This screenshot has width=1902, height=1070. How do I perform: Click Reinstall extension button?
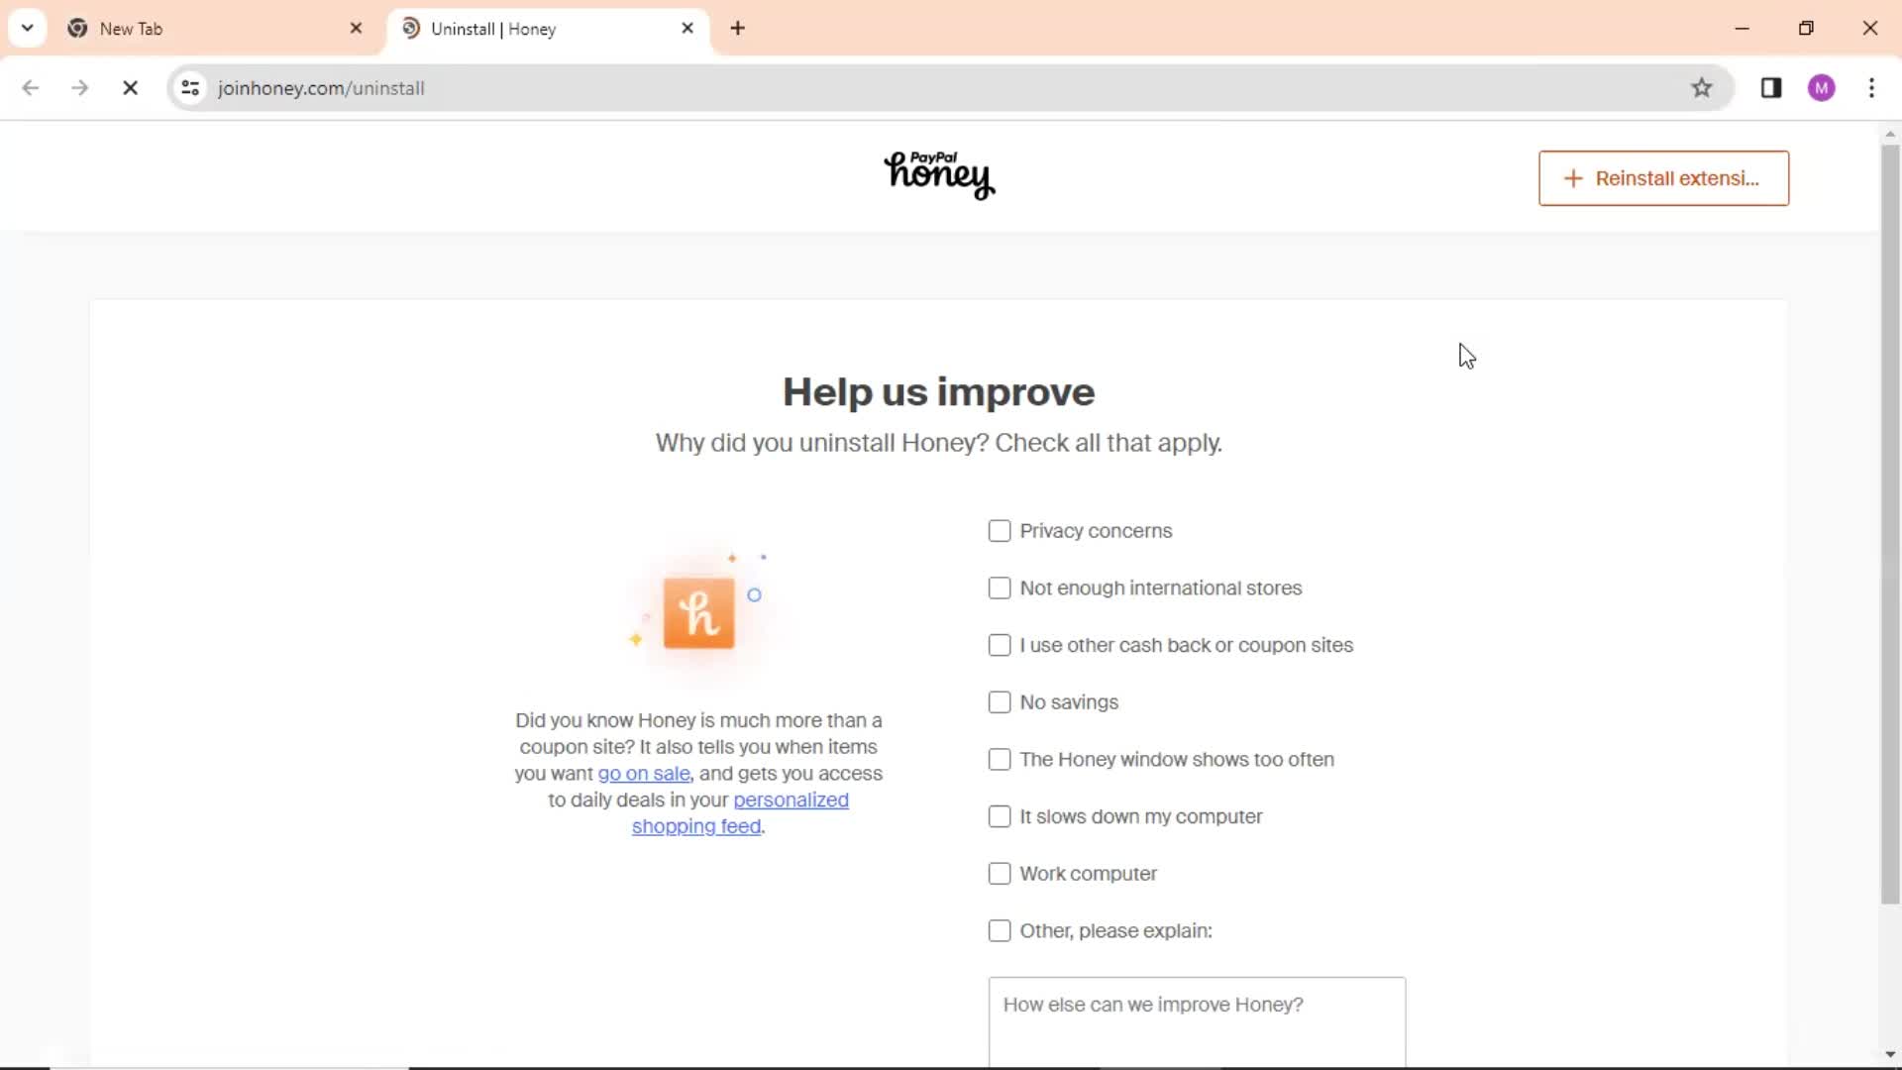[x=1663, y=178]
